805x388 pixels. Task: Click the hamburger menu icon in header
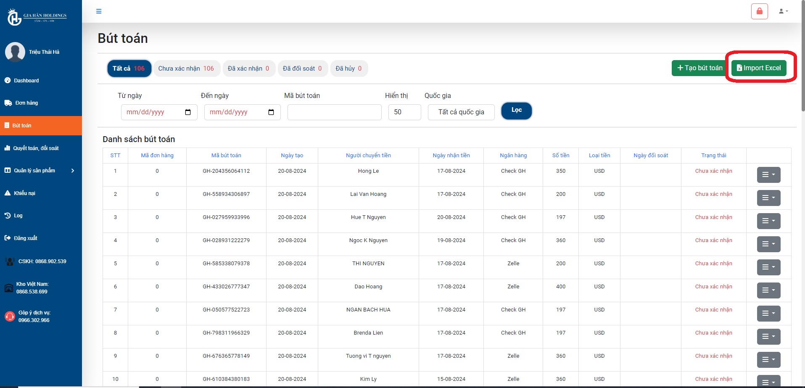[x=99, y=11]
